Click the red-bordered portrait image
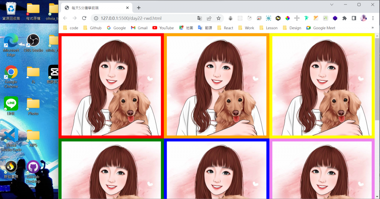 point(111,86)
